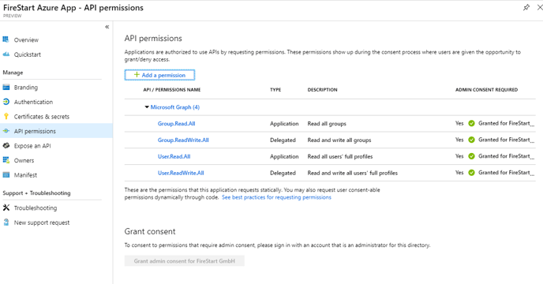Click 'Read and write all users' full profiles'
Viewport: 543px width, 284px height.
point(353,173)
